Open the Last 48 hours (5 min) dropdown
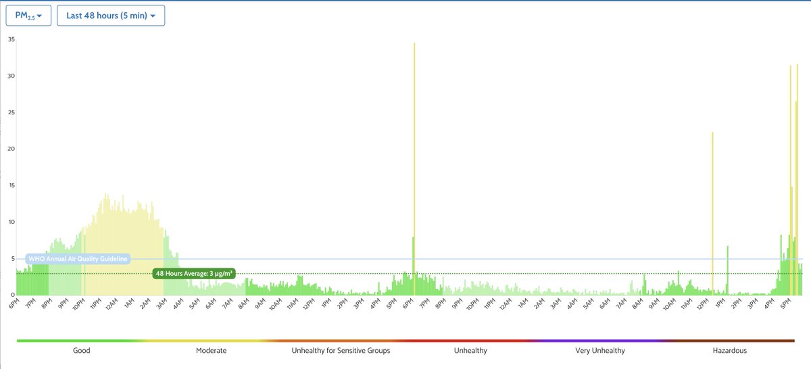The image size is (811, 369). [x=111, y=16]
